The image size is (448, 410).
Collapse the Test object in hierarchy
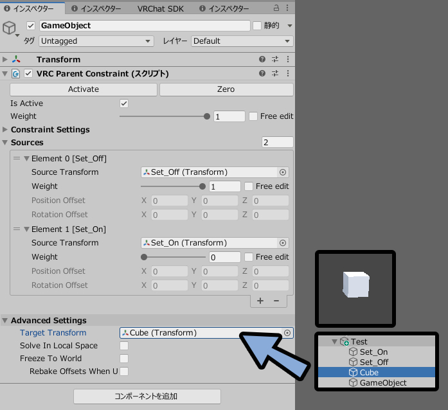334,341
